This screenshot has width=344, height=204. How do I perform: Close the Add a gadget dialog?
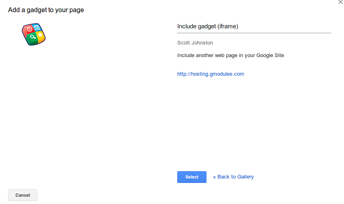(340, 2)
